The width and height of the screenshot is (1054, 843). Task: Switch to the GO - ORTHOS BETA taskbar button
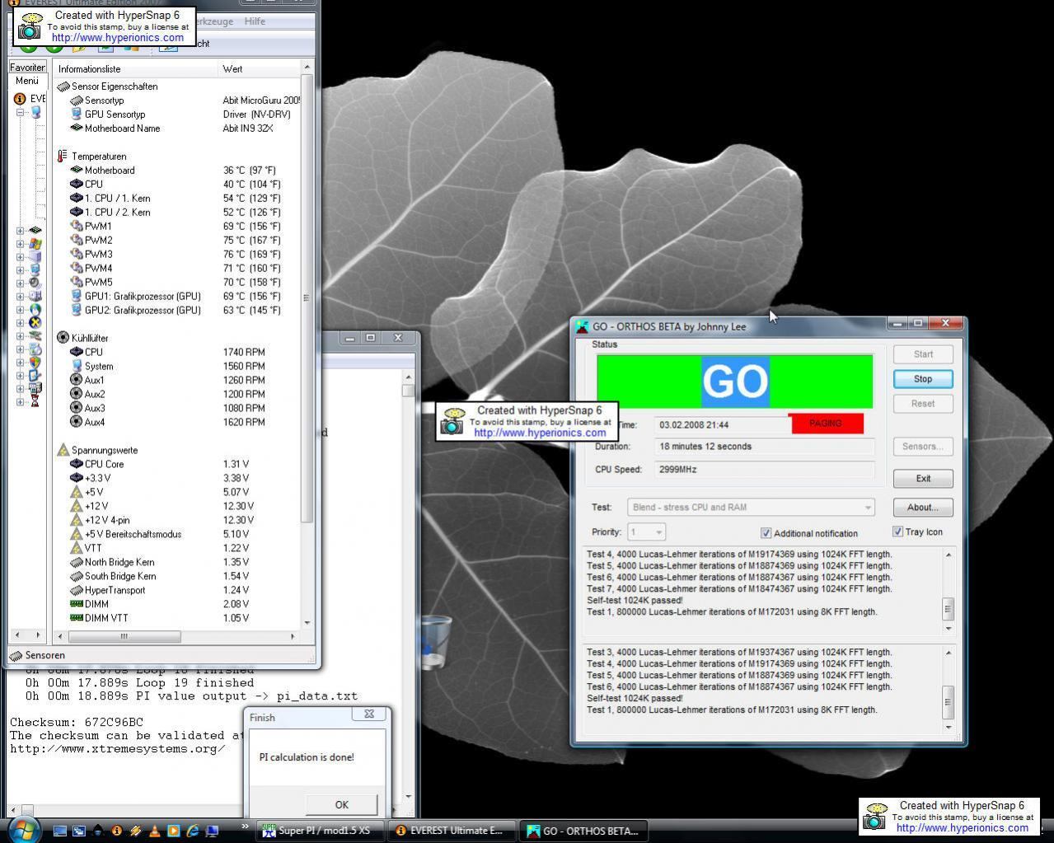pyautogui.click(x=584, y=831)
